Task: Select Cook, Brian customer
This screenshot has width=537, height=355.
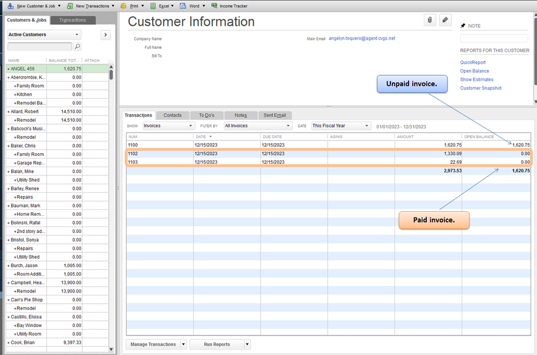Action: point(57,342)
